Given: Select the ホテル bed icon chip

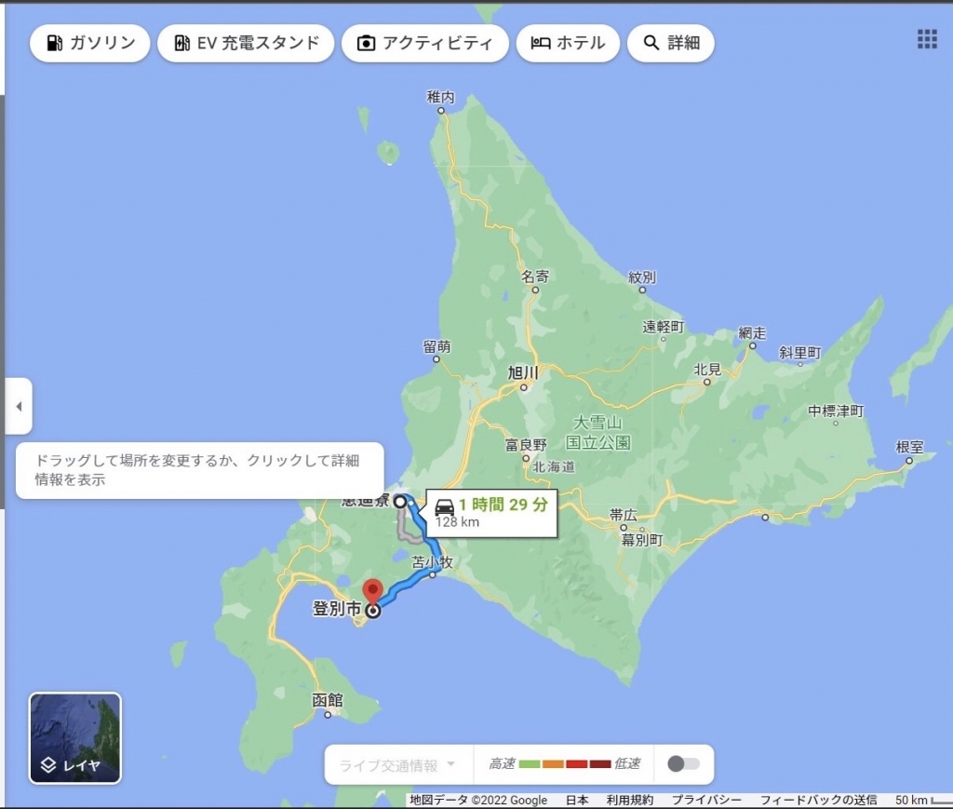Looking at the screenshot, I should [x=567, y=43].
